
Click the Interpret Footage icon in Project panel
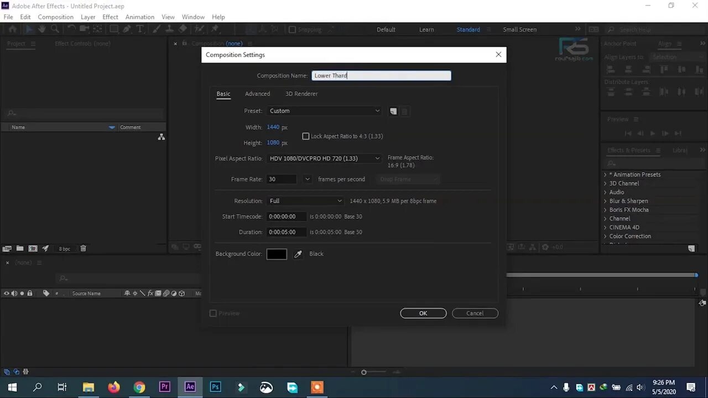7,249
